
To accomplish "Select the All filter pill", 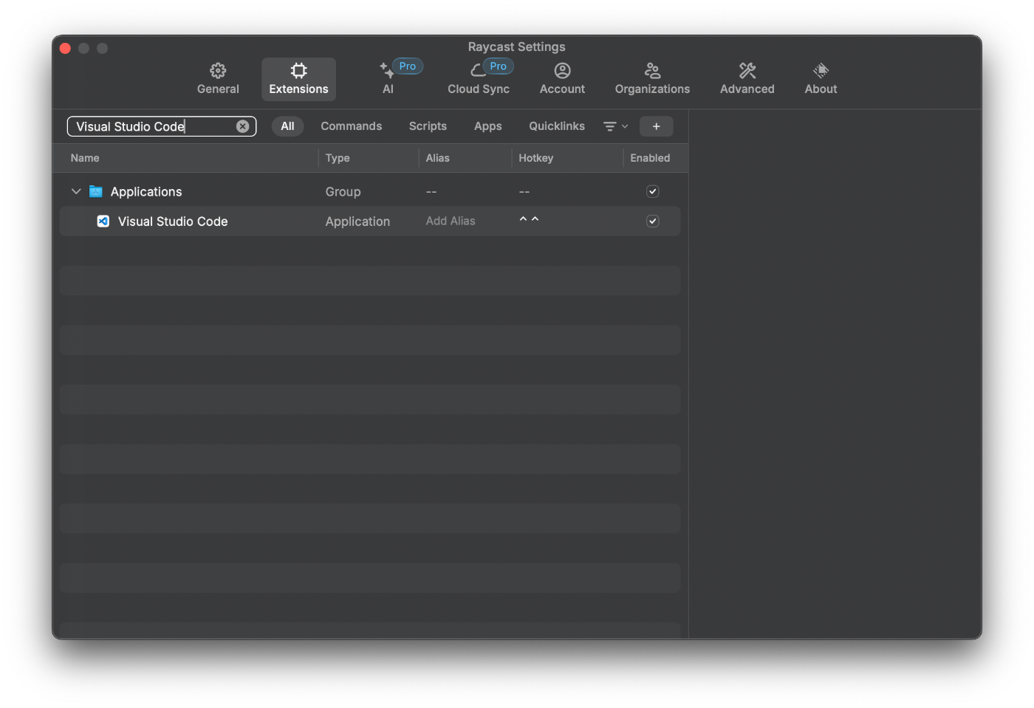I will coord(287,126).
